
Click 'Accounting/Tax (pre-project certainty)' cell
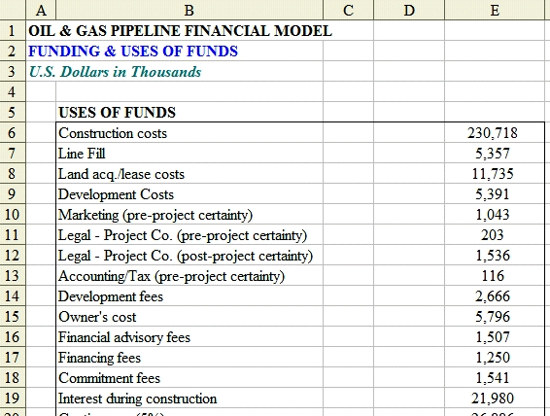click(189, 275)
